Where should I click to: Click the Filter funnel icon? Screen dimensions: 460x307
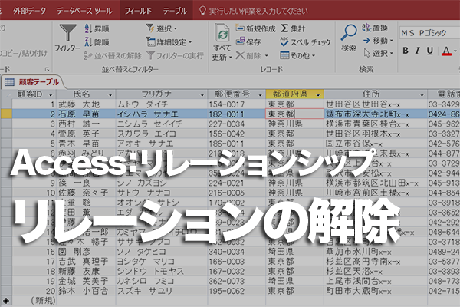[x=67, y=33]
